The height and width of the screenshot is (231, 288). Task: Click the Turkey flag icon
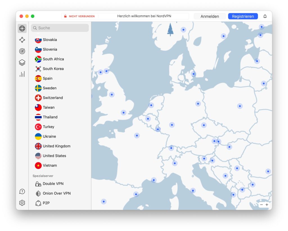click(38, 127)
